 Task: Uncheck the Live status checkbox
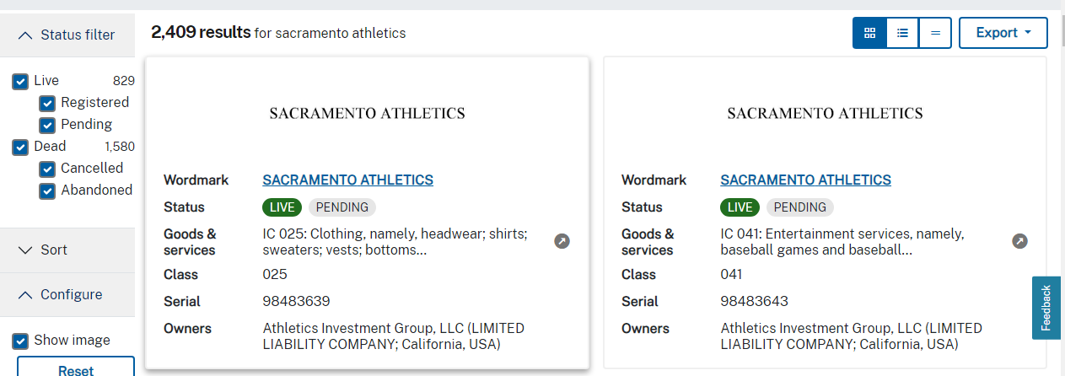(19, 81)
